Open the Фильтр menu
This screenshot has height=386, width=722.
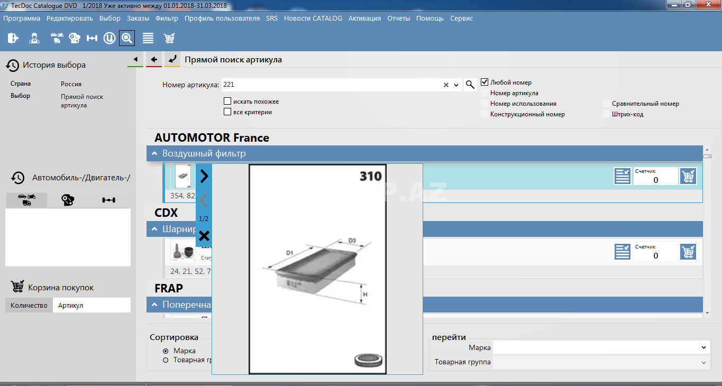[167, 18]
